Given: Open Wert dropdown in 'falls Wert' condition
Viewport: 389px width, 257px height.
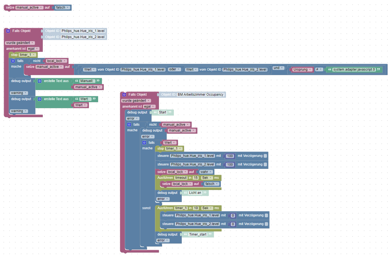Looking at the screenshot, I should coord(170,143).
